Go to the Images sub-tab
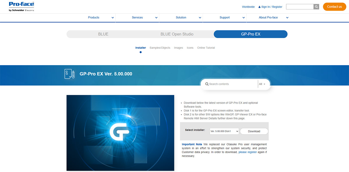 (x=179, y=48)
